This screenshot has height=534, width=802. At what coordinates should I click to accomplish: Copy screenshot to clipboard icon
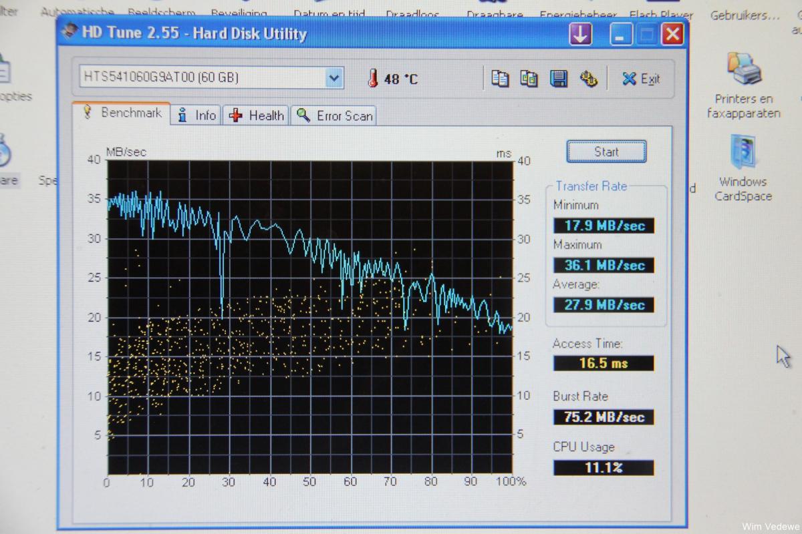coord(529,79)
